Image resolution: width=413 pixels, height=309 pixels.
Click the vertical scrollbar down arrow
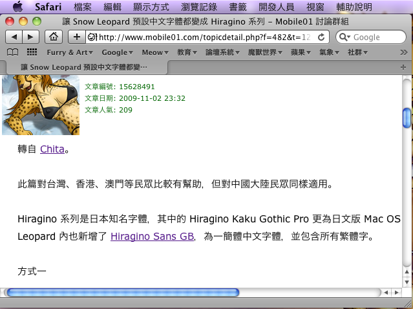coord(407,282)
